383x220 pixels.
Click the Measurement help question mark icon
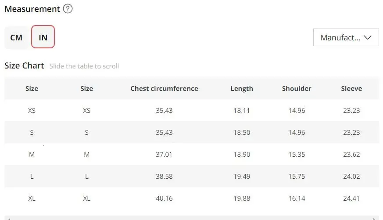click(x=68, y=9)
